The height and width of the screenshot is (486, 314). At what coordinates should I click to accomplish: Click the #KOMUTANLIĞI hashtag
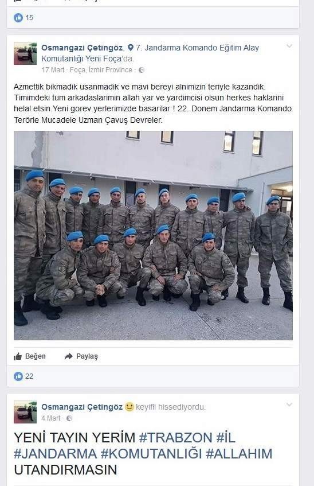click(151, 454)
